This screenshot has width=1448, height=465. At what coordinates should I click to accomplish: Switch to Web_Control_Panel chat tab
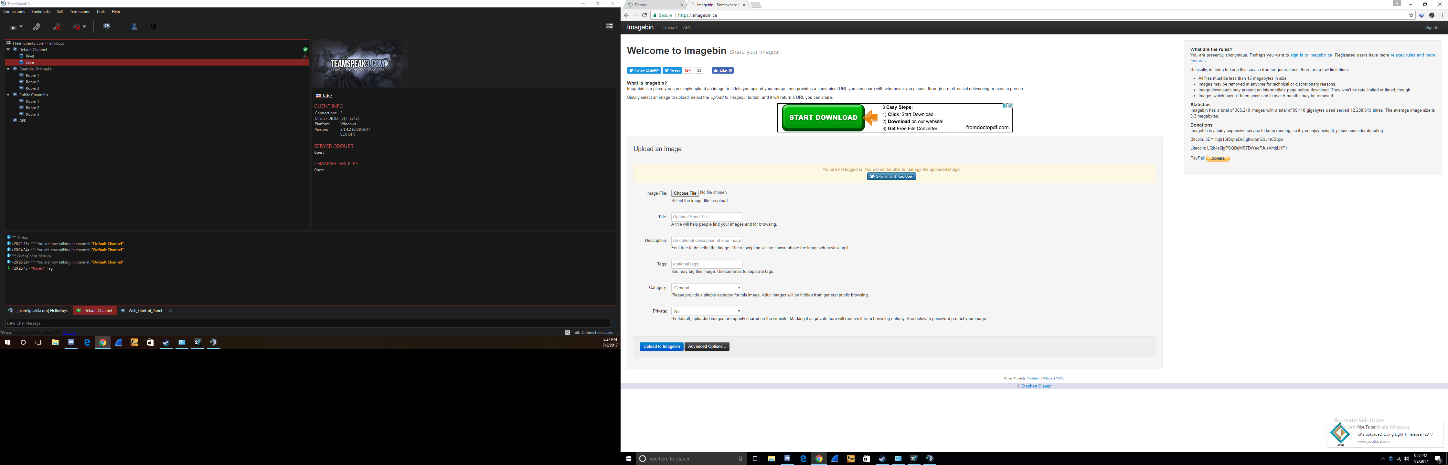(x=145, y=311)
